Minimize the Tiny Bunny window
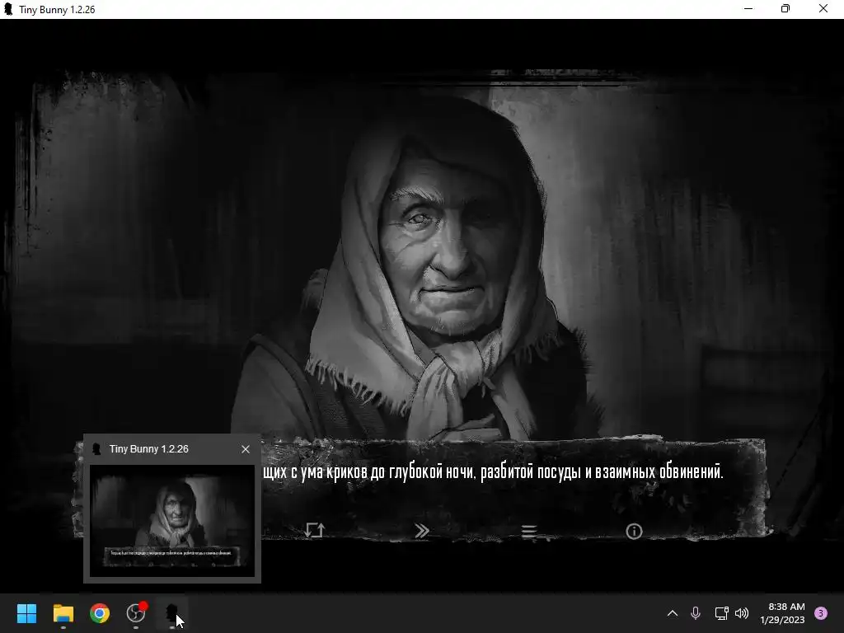Image resolution: width=844 pixels, height=633 pixels. pos(748,8)
